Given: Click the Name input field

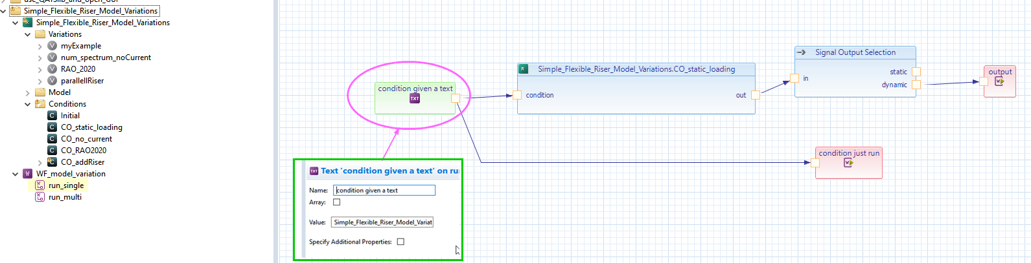Looking at the screenshot, I should (384, 190).
